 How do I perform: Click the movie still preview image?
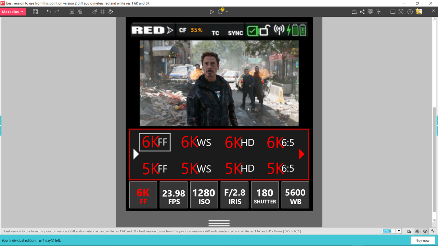[x=219, y=83]
